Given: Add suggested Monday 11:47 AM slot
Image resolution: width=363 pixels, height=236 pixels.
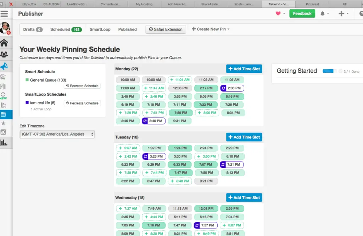Looking at the screenshot, I should pyautogui.click(x=154, y=88).
